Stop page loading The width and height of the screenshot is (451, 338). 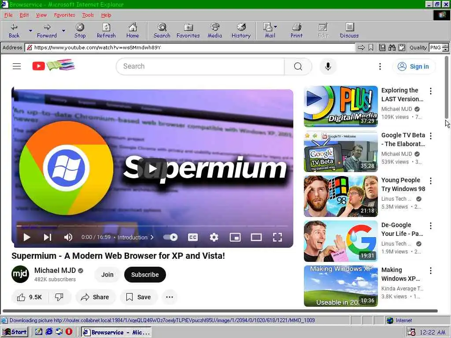[80, 31]
